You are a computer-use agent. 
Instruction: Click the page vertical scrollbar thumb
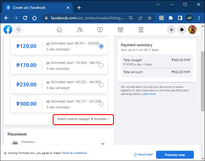(x=203, y=81)
